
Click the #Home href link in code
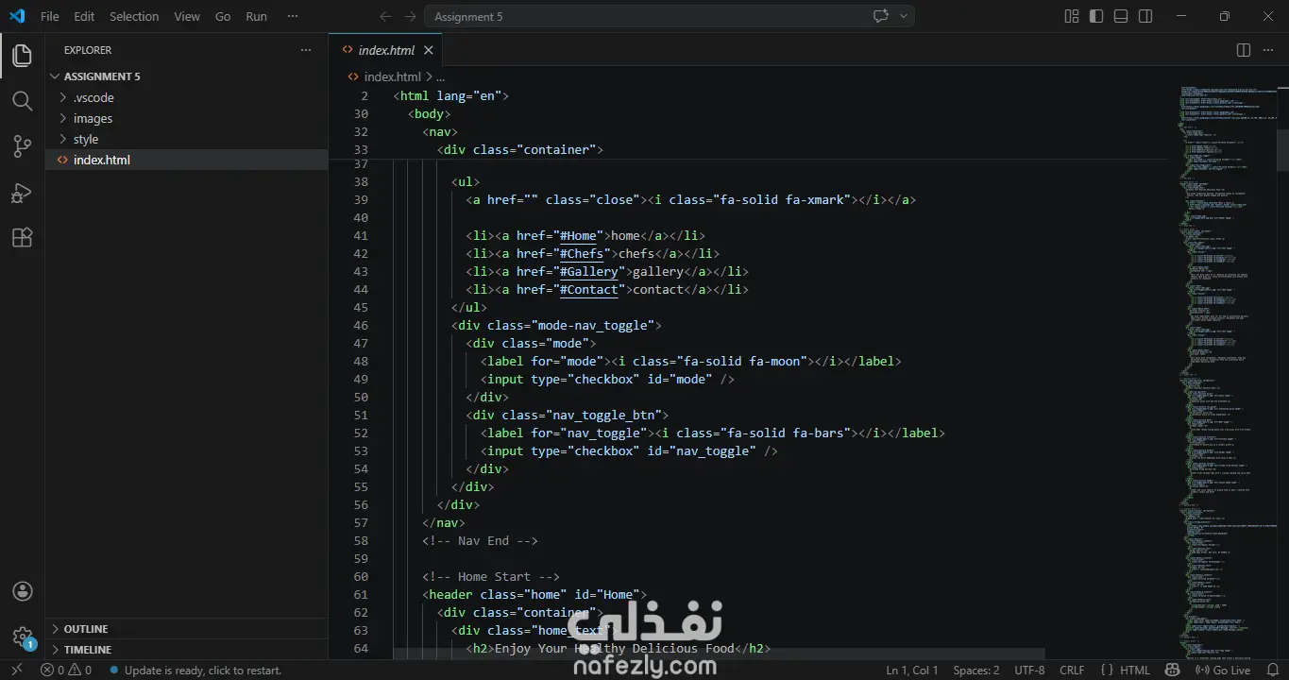point(578,235)
